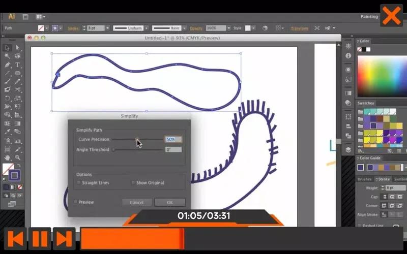Open the Stroke link in control bar

point(73,28)
